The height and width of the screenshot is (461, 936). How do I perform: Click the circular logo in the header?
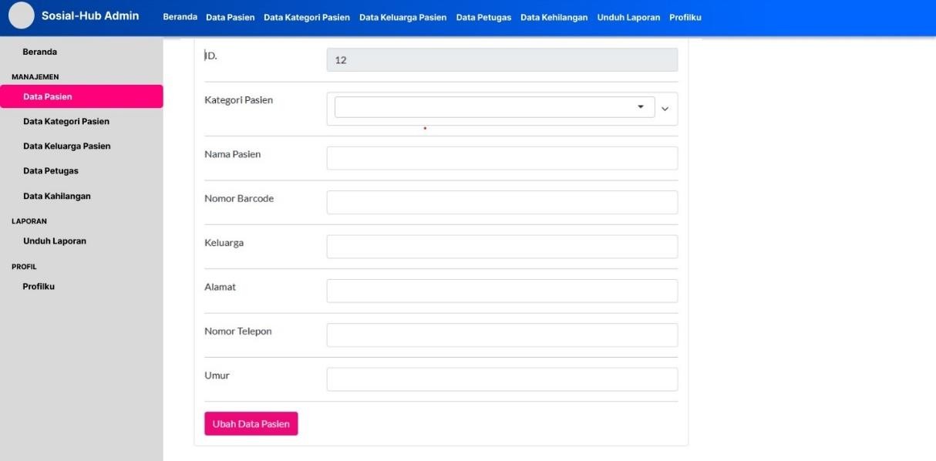click(22, 17)
